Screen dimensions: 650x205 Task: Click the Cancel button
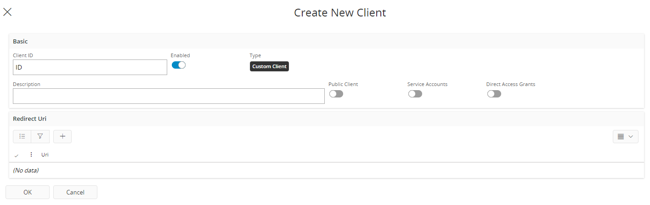pos(75,192)
